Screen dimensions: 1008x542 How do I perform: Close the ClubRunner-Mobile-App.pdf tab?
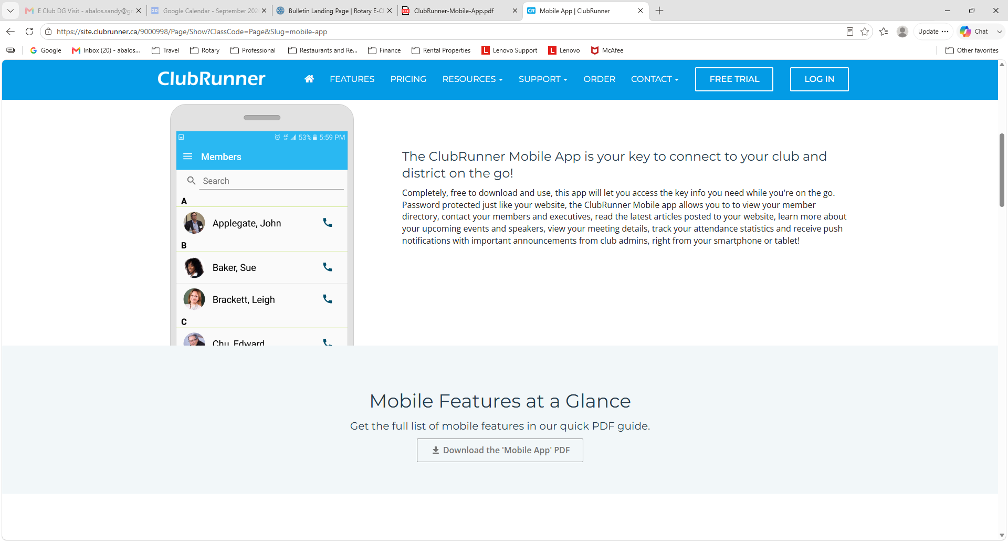[x=514, y=11]
